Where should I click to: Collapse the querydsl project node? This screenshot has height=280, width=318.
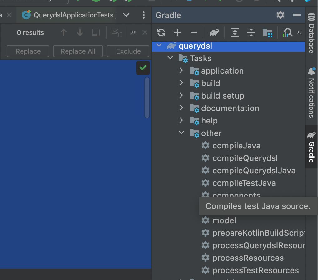tap(159, 45)
